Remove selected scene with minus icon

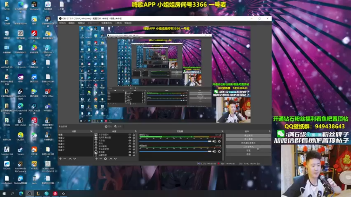click(x=64, y=159)
